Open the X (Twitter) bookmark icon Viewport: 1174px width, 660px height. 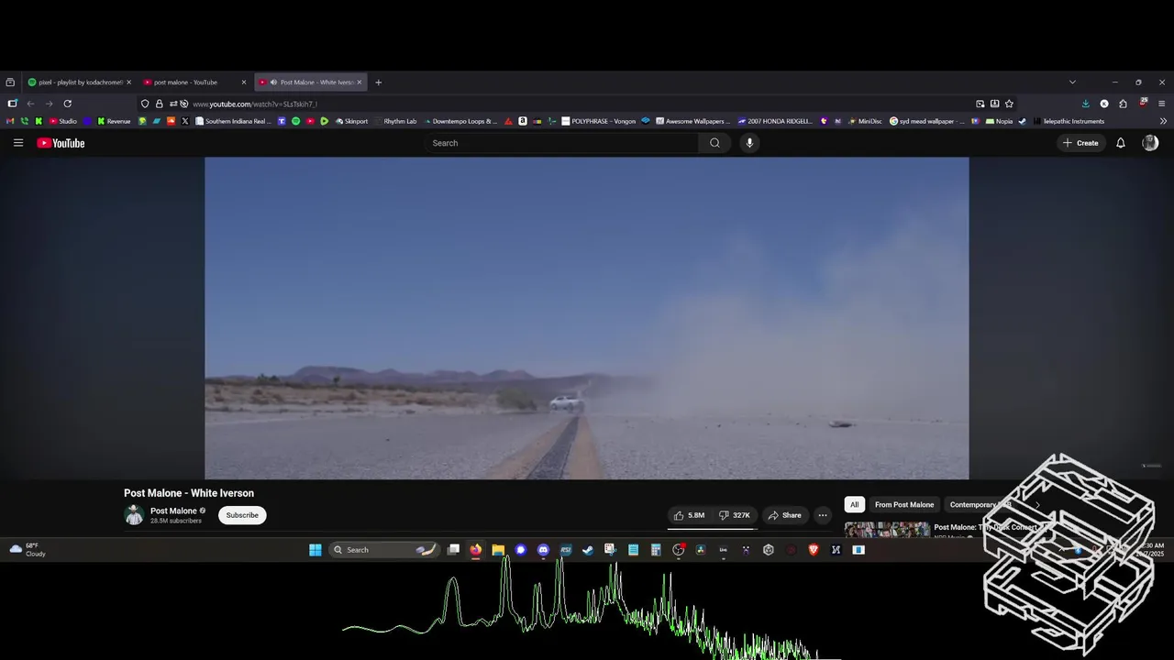[184, 121]
